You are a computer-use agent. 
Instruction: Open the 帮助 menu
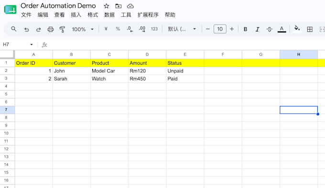[x=170, y=15]
